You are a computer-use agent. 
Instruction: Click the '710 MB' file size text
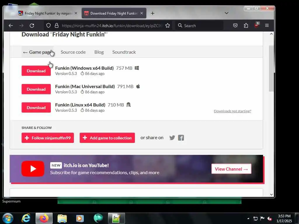116,105
